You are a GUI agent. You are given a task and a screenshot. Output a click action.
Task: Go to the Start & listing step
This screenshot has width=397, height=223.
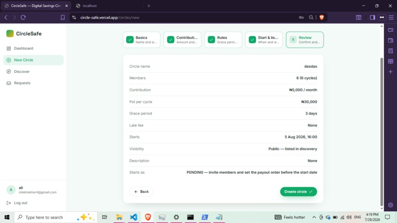[x=264, y=40]
